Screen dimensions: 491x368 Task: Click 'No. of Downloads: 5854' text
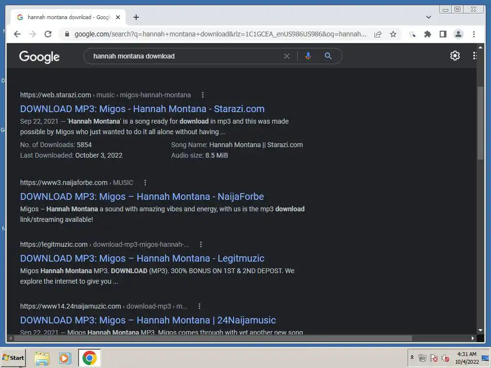pos(56,145)
